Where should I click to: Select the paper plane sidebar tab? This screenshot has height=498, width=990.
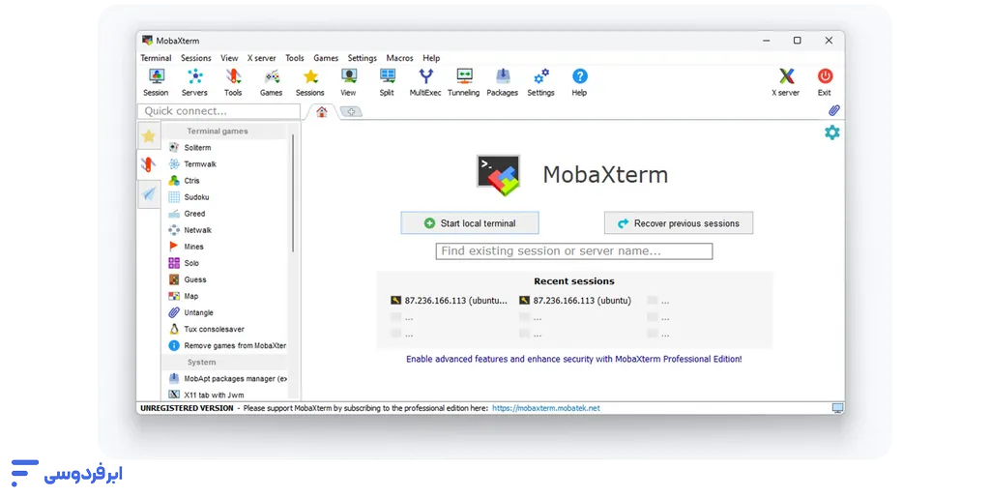(x=148, y=193)
